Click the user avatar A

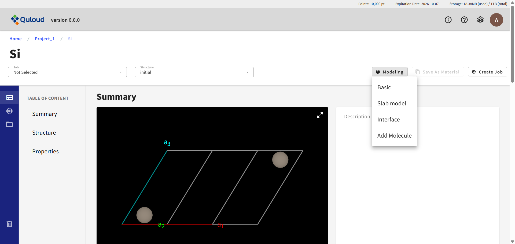(496, 20)
